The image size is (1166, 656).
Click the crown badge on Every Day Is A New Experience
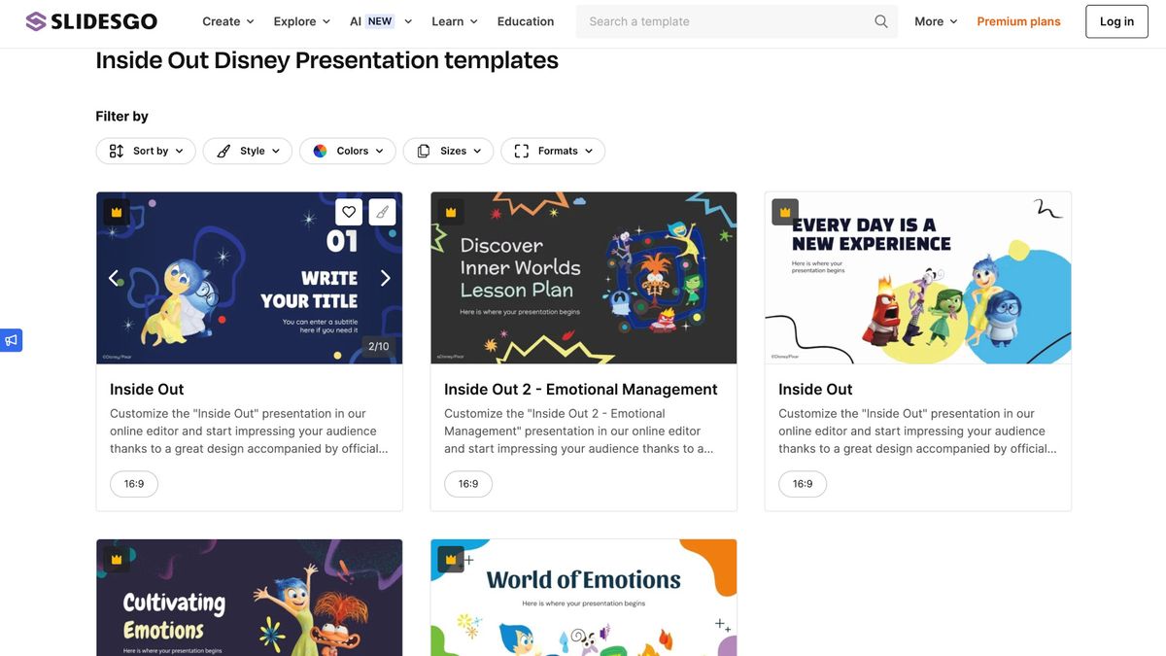[783, 211]
